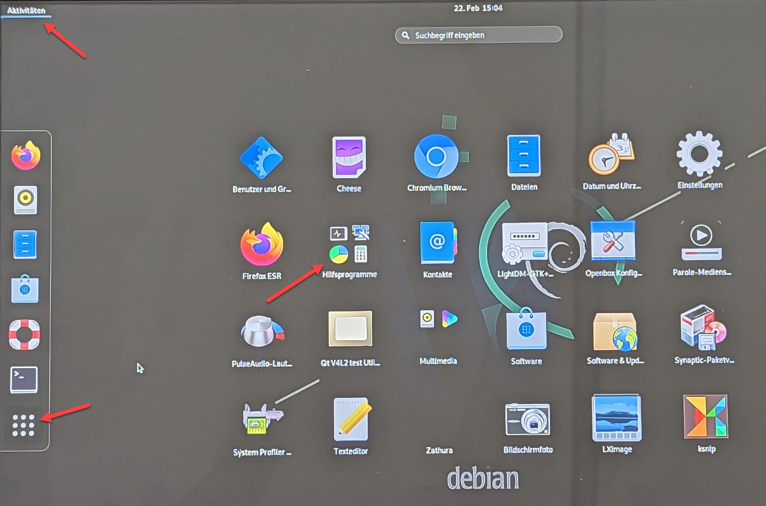The image size is (766, 506).
Task: Launch the Terminal from the dock
Action: tap(24, 380)
